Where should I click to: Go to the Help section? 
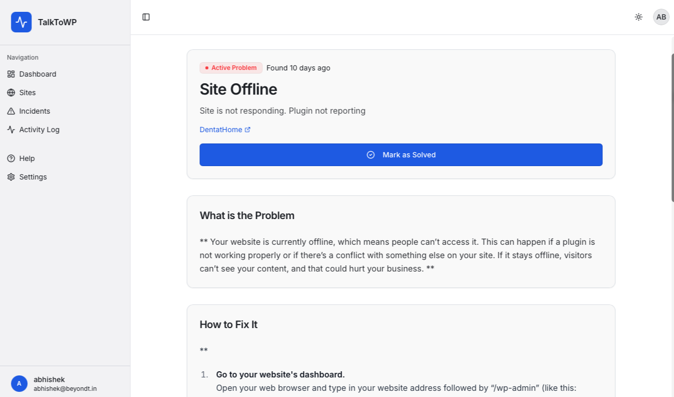26,158
